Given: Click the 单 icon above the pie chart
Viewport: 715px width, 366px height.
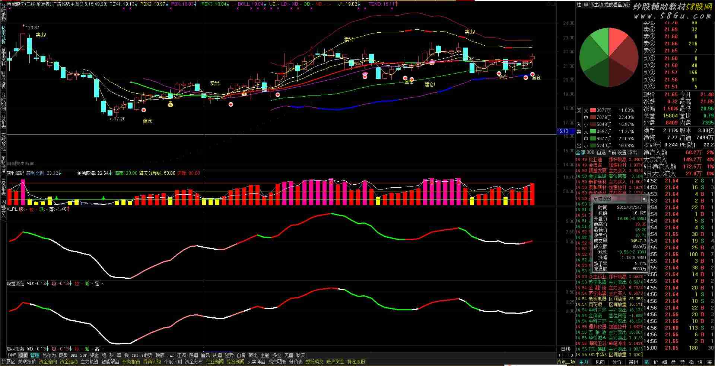Looking at the screenshot, I should [586, 4].
